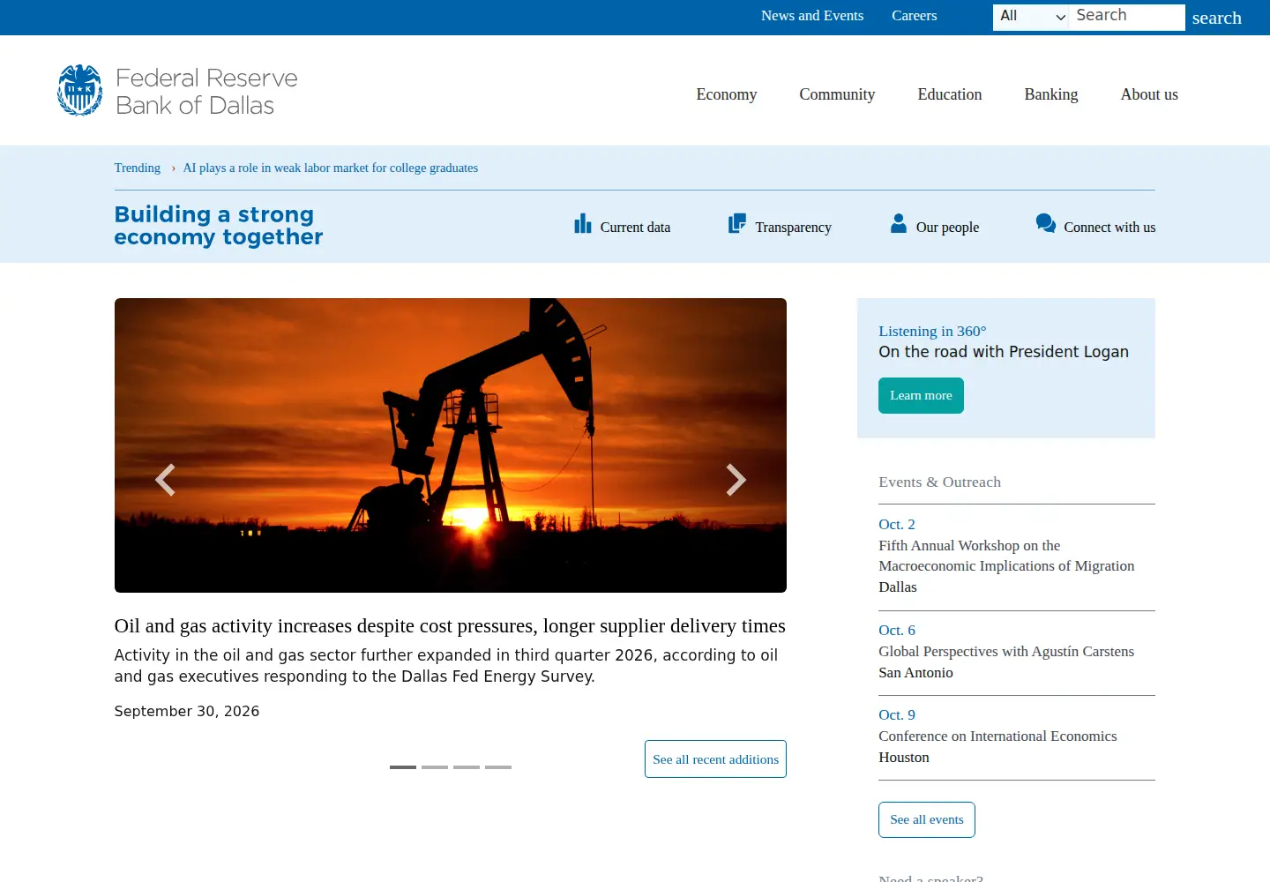
Task: Click the September 30, 2026 date text
Action: click(187, 711)
